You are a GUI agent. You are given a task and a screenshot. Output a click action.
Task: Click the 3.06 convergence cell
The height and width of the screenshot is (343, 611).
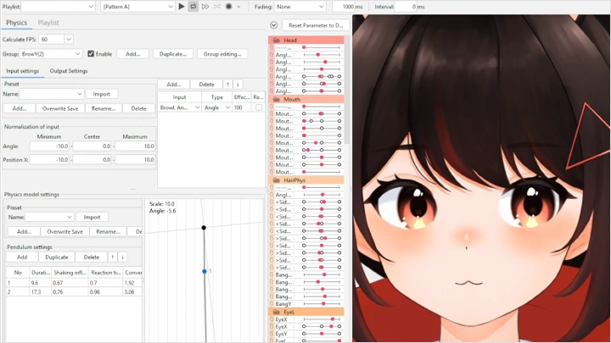(132, 291)
